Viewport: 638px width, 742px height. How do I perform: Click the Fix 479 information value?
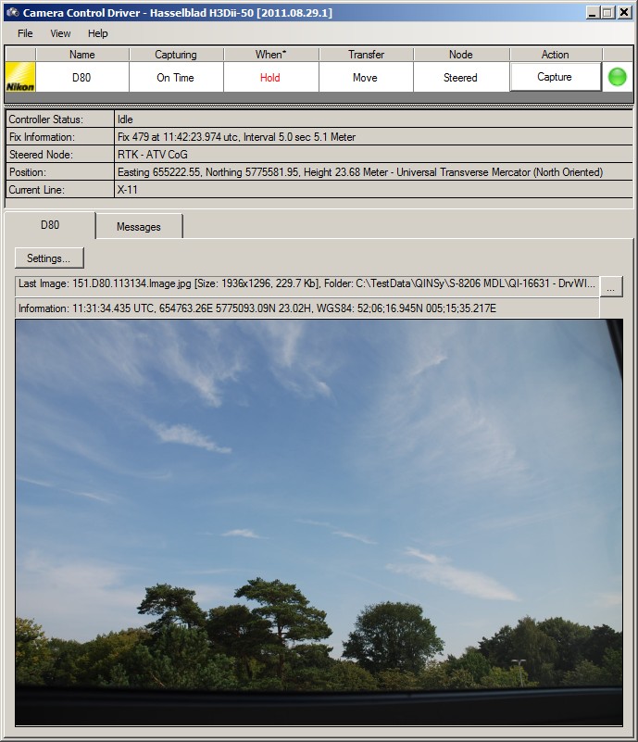[x=373, y=137]
